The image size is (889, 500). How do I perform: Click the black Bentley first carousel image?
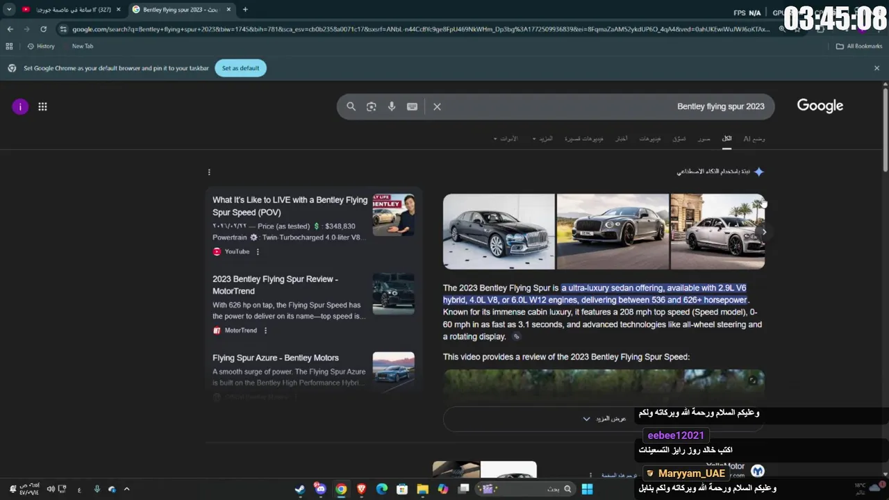coord(499,231)
